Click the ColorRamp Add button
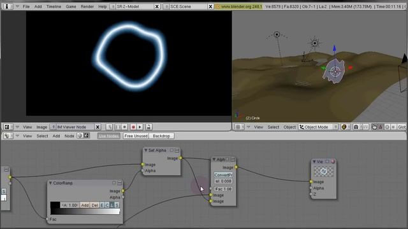Screen dimensions: 408x229 [x=85, y=205]
